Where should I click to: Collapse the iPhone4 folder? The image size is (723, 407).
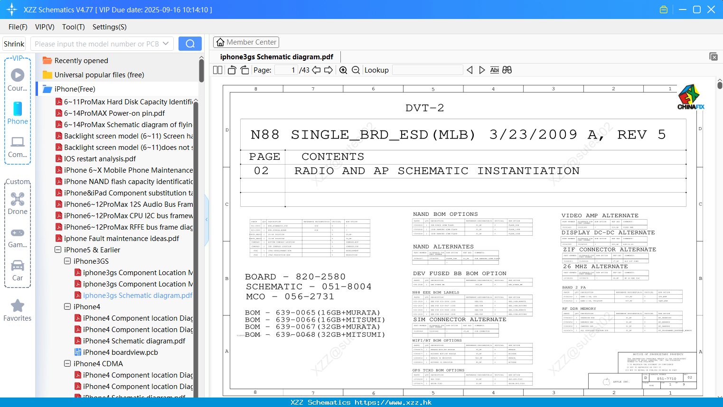click(x=67, y=306)
